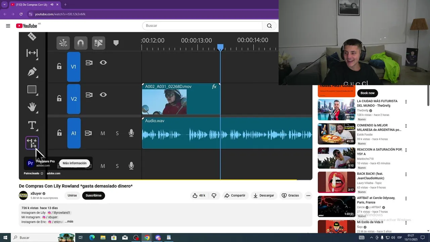Dislike the video
Screen dimensions: 430x242
point(214,196)
